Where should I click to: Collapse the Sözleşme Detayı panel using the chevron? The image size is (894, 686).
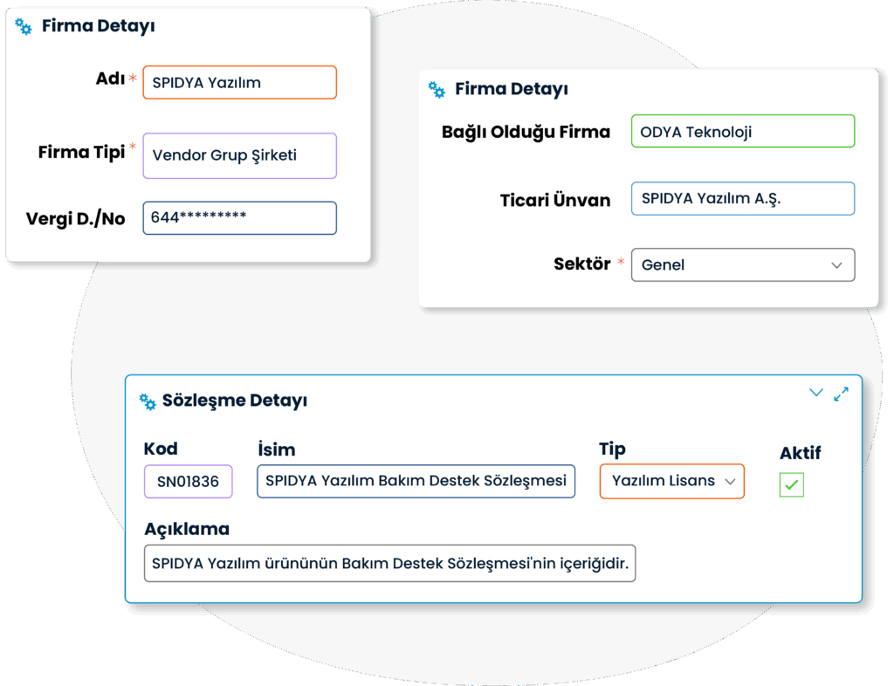pos(816,393)
